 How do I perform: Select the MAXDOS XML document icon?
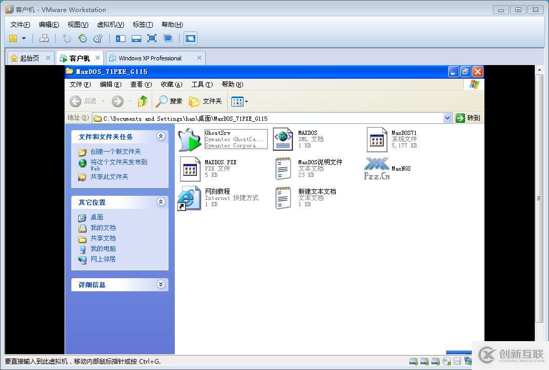click(283, 140)
